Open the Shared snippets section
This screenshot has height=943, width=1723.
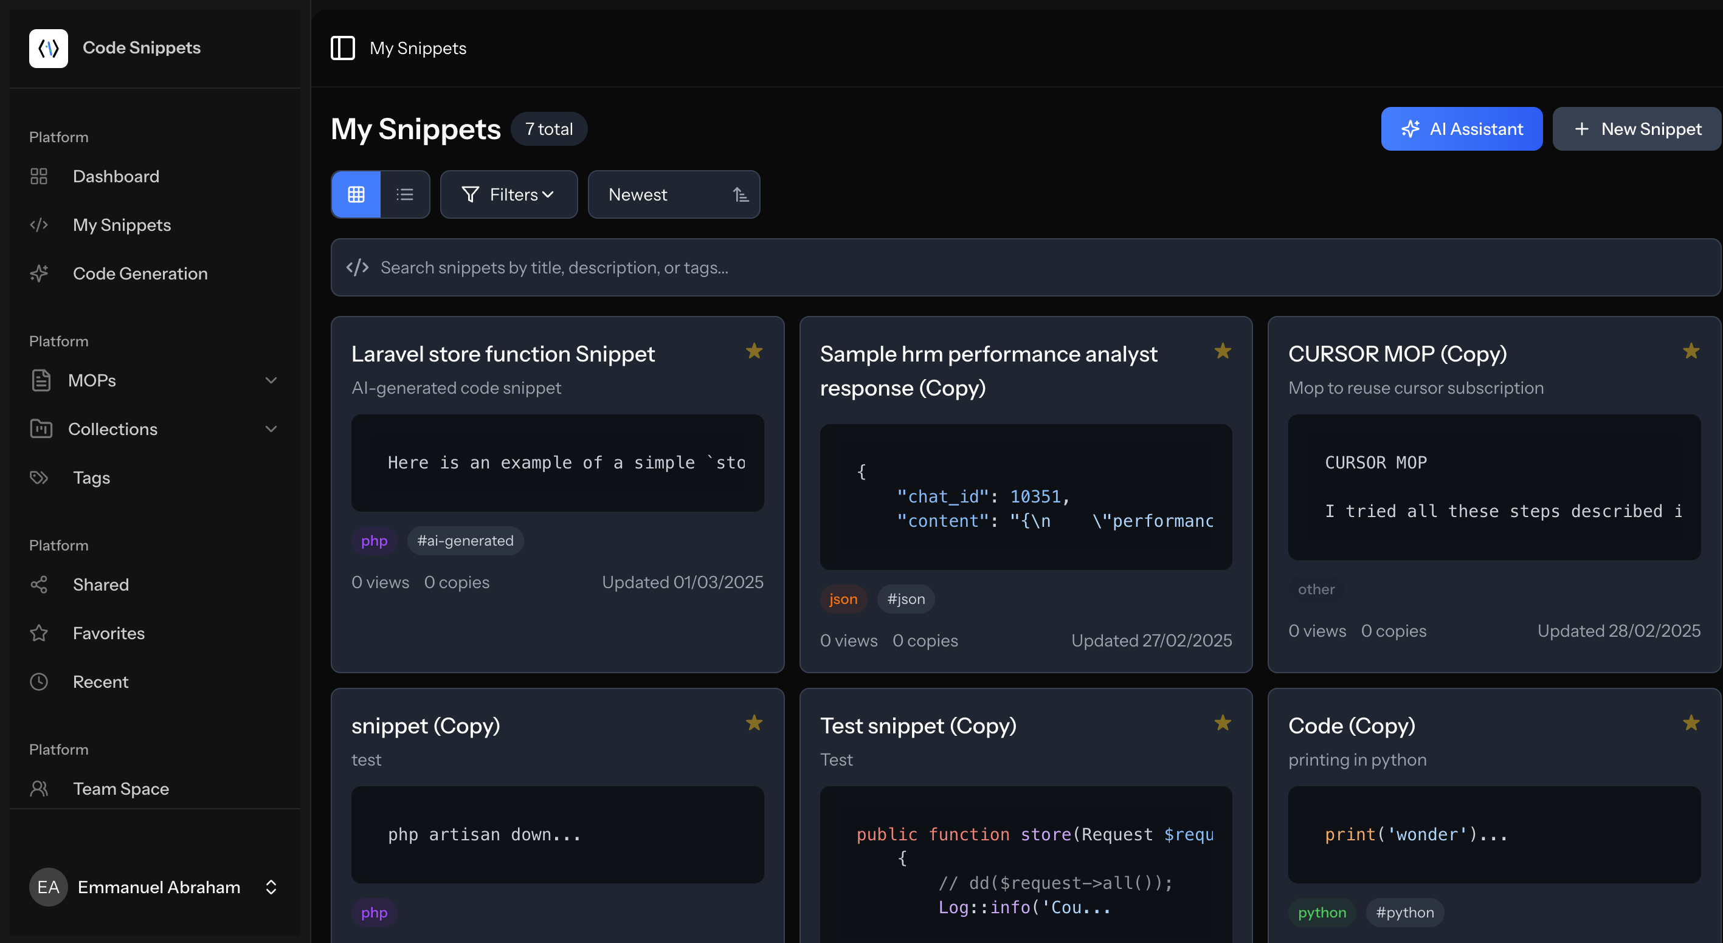click(100, 585)
